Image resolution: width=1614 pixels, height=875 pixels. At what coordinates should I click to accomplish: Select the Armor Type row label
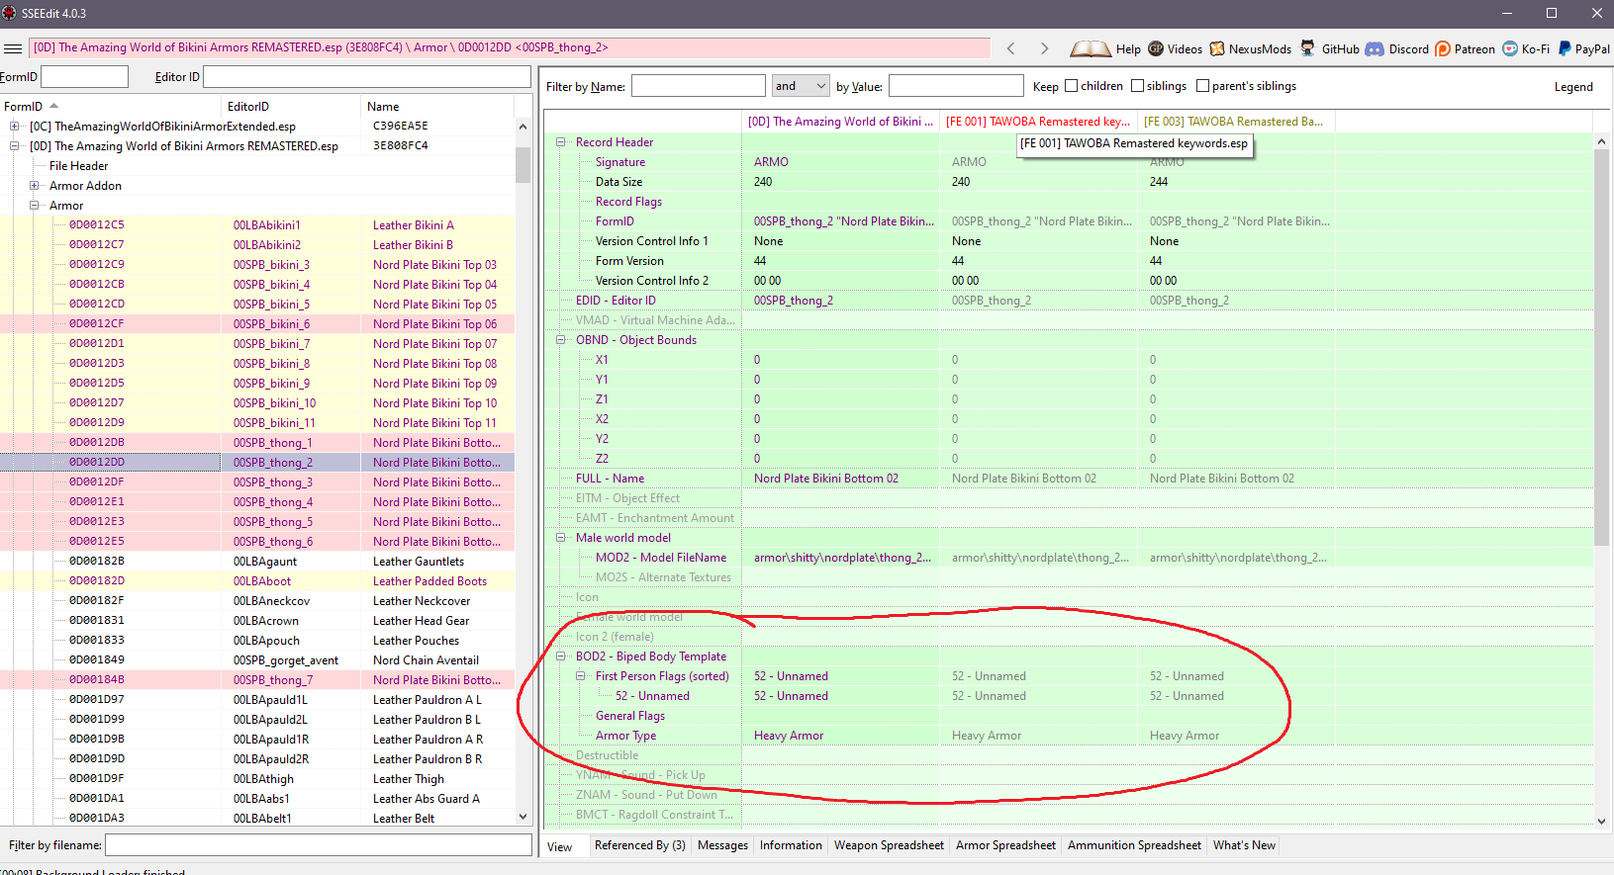click(x=625, y=736)
